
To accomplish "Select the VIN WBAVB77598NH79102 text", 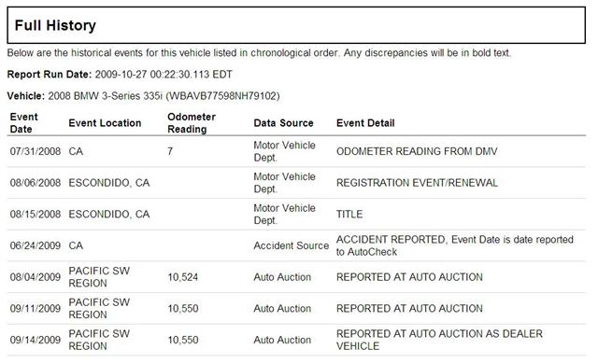I will coord(224,95).
